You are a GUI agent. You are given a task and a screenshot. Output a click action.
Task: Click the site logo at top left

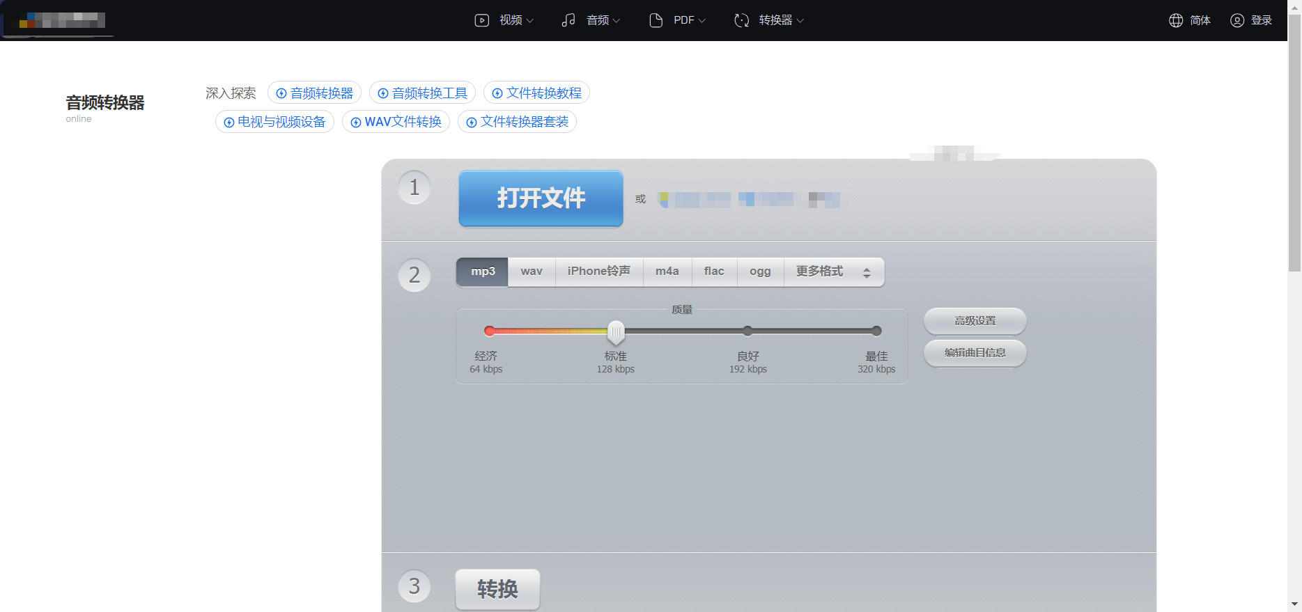[x=59, y=21]
